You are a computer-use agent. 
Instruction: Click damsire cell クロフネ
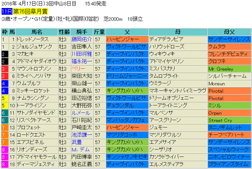229,62
